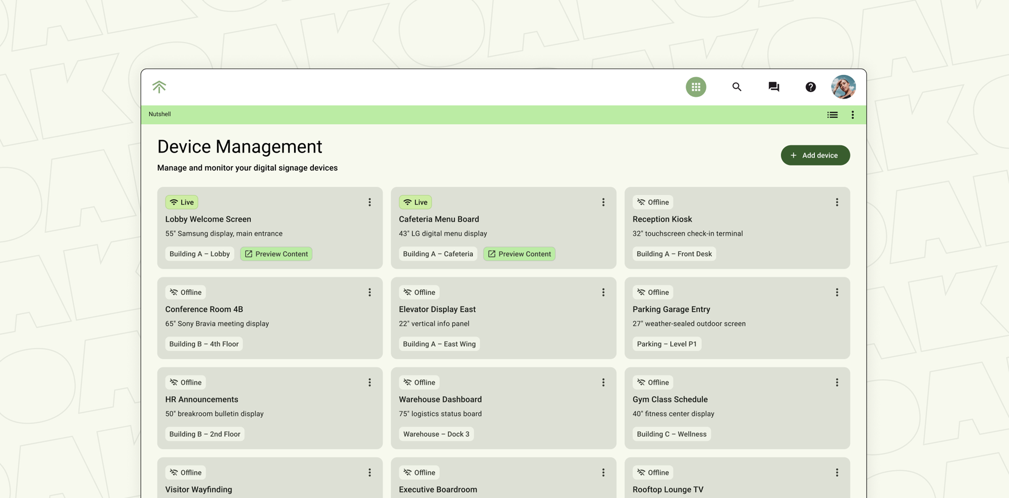Click Offline badge on Visitor Wayfinding
The image size is (1009, 498).
pos(186,473)
